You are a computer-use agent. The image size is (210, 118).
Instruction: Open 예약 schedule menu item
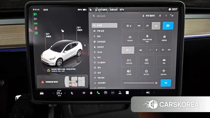[x=97, y=68]
